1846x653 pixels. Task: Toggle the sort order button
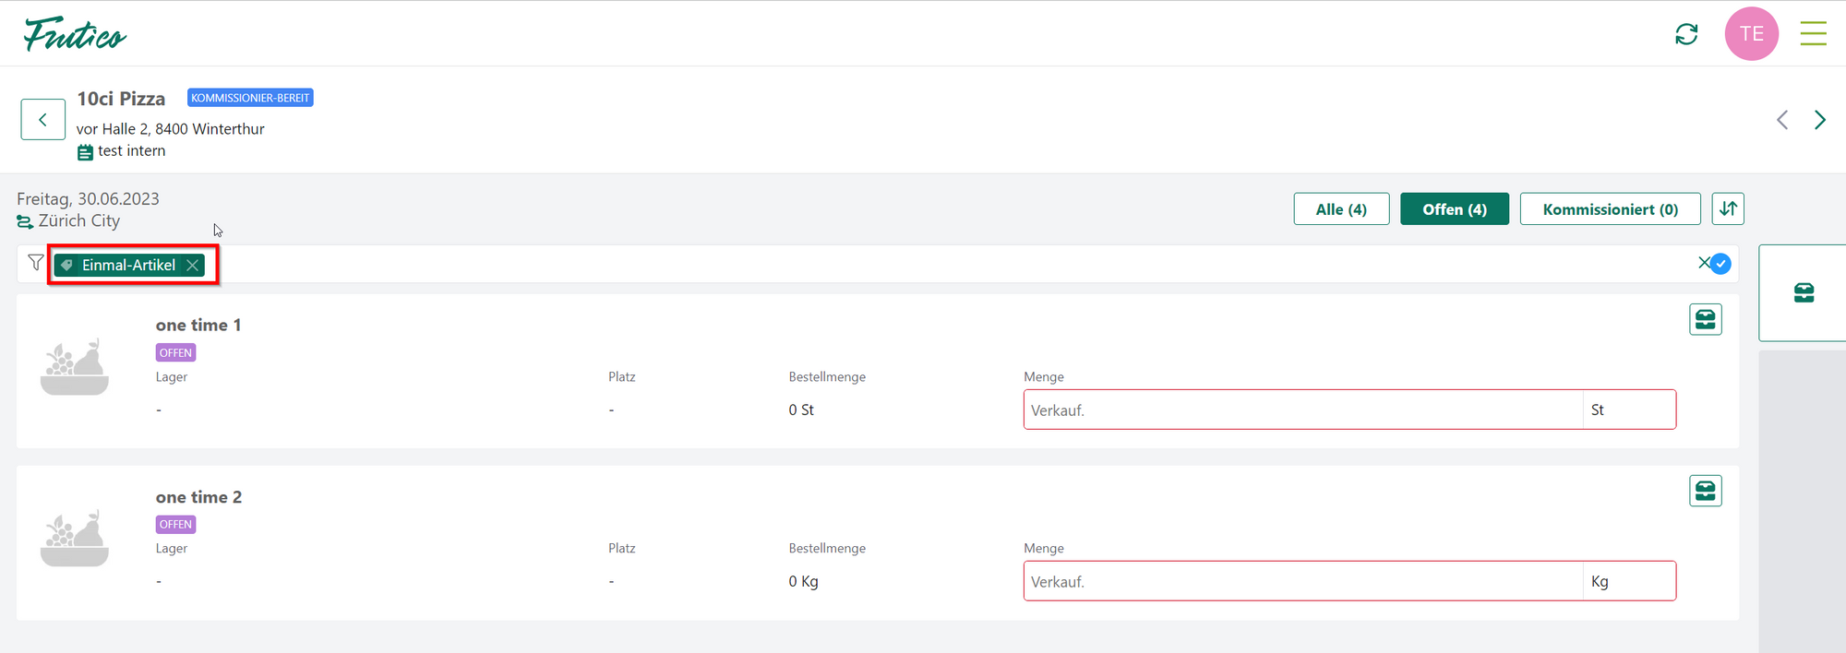tap(1728, 209)
